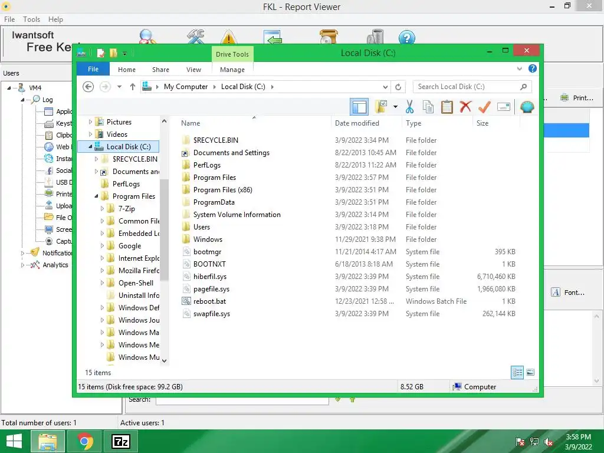Screen dimensions: 604x453
Task: Open the quick access toolbar dropdown arrow
Action: (125, 54)
